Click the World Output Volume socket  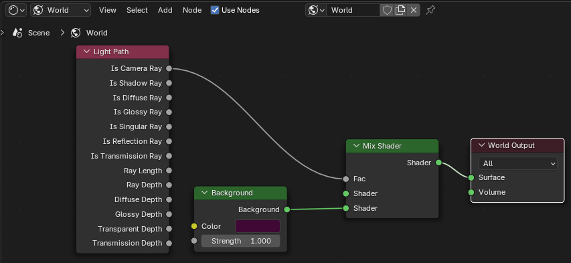tap(471, 192)
